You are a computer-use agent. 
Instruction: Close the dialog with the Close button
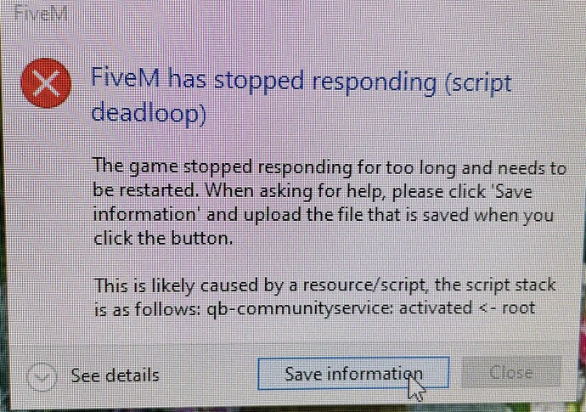coord(511,372)
